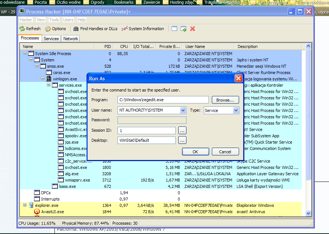Image resolution: width=329 pixels, height=234 pixels.
Task: Open the Users menu
Action: coord(68,20)
